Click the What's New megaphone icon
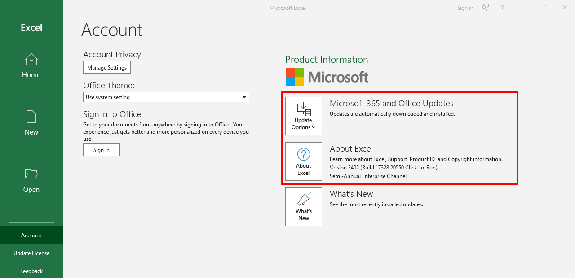 coord(304,199)
